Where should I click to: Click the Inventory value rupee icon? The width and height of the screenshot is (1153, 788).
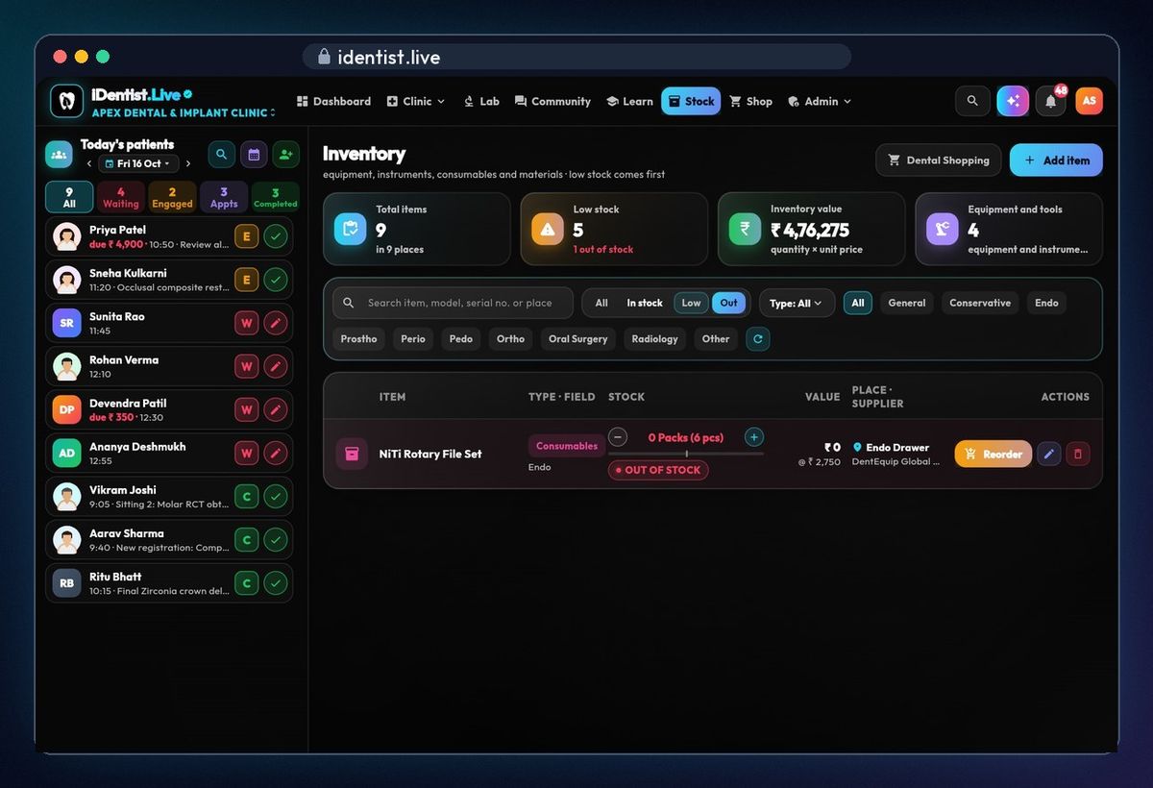[x=745, y=229]
